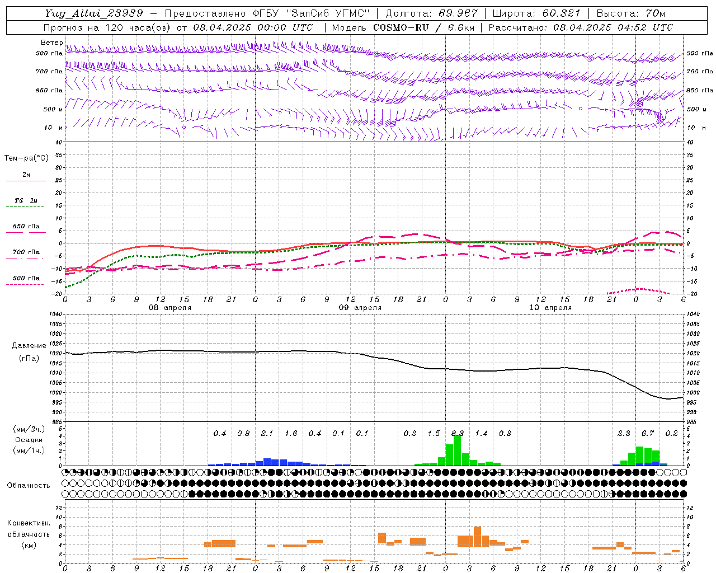Click the 1.6 precipitation total
Image resolution: width=716 pixels, height=573 pixels.
pyautogui.click(x=291, y=433)
